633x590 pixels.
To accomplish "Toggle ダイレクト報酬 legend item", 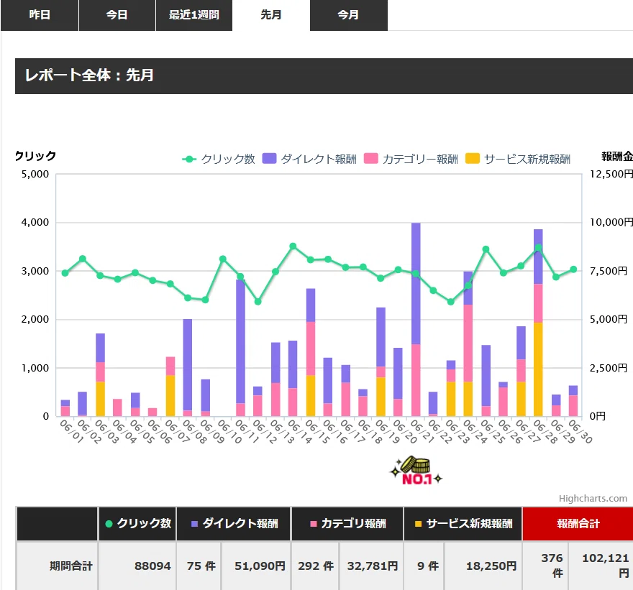I will [x=309, y=159].
